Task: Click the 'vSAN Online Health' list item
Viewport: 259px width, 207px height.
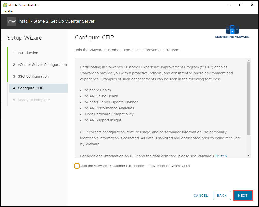Action: point(102,96)
